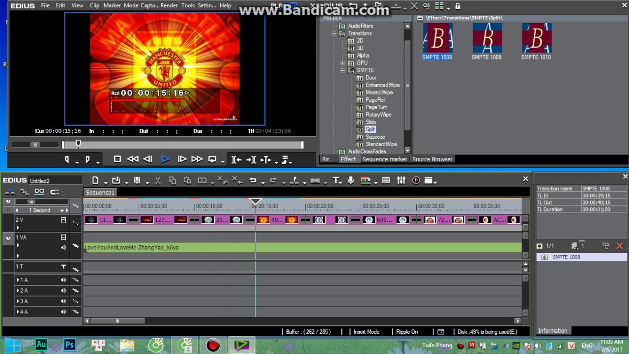
Task: Select the Squeeze folder in effect tree
Action: (375, 137)
